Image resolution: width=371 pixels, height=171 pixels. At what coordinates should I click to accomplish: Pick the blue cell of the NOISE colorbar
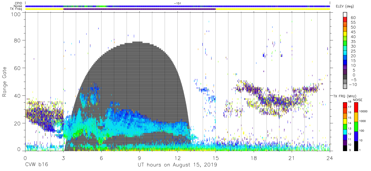tap(356, 136)
